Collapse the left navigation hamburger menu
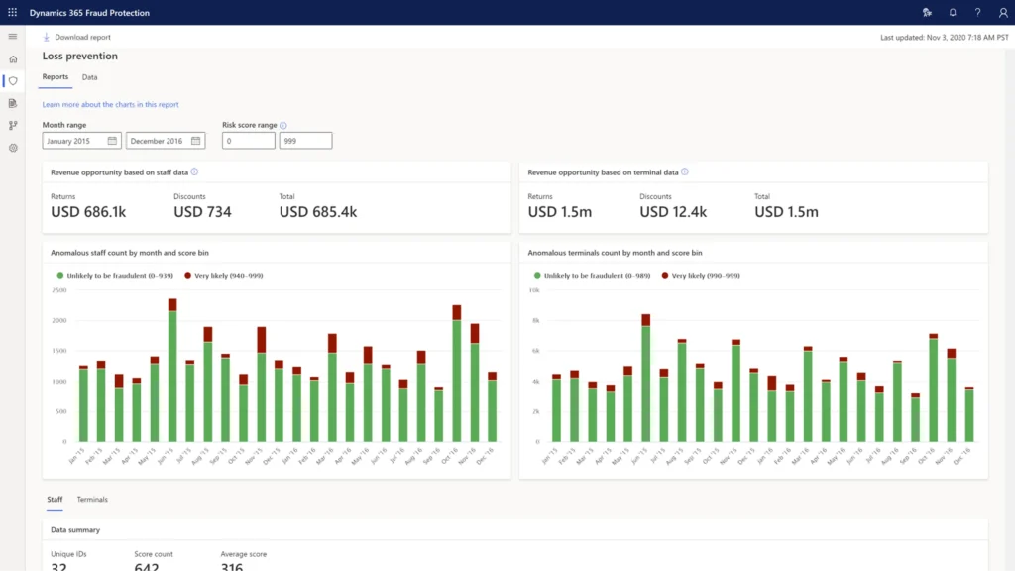 click(x=13, y=37)
